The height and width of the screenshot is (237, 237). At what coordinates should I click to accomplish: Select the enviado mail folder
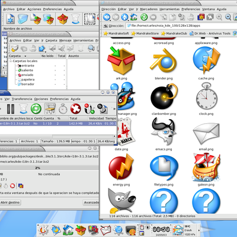25,75
